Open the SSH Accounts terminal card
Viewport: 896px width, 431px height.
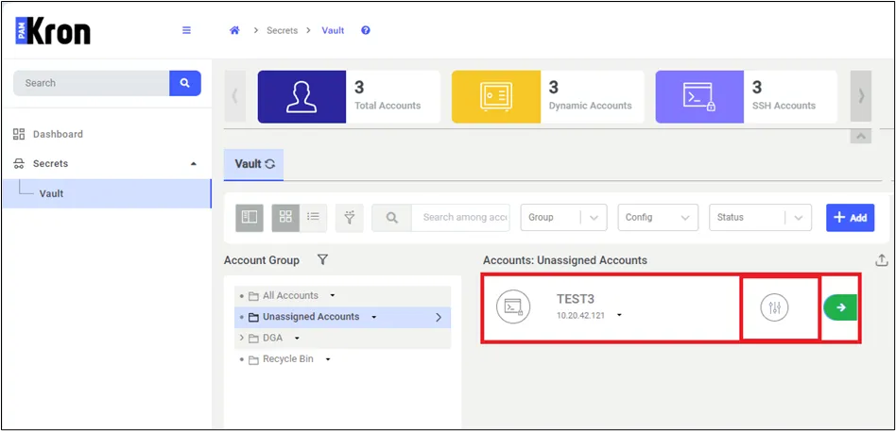click(x=746, y=96)
